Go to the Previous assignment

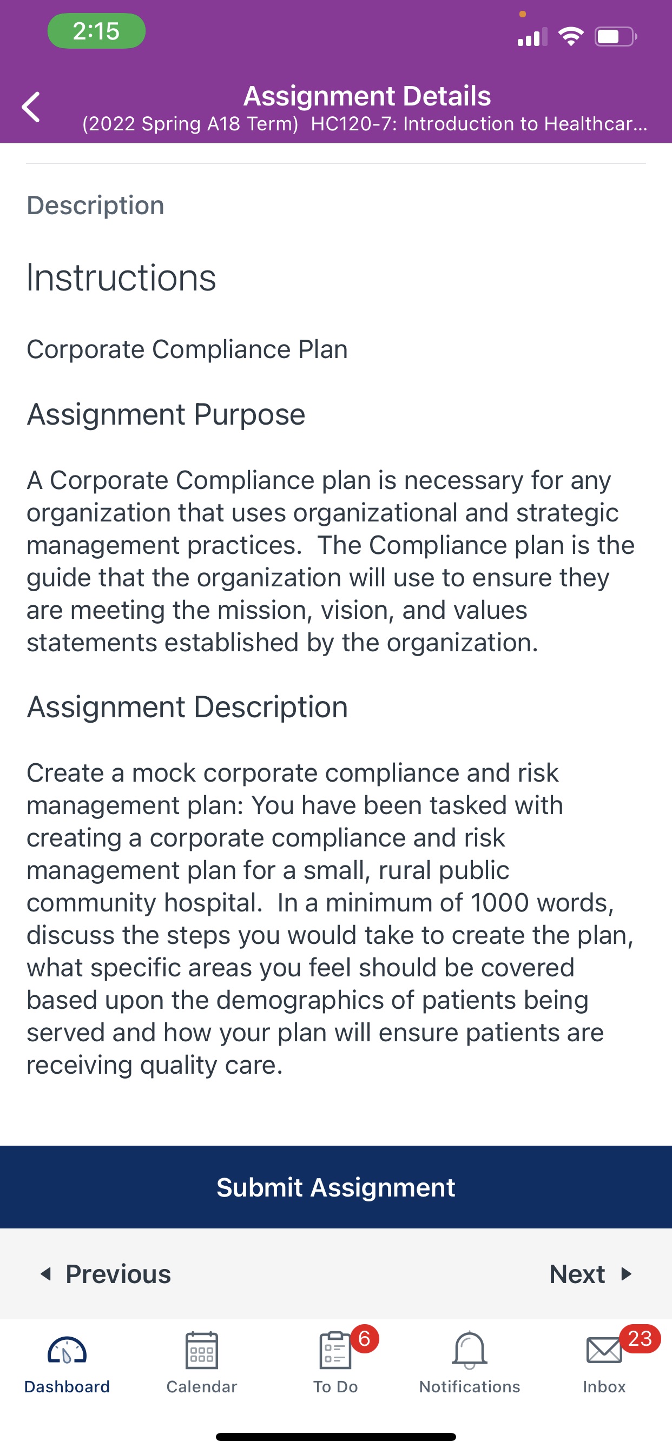(106, 1274)
